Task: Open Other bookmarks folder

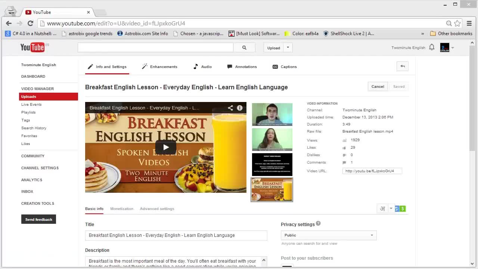Action: [451, 34]
